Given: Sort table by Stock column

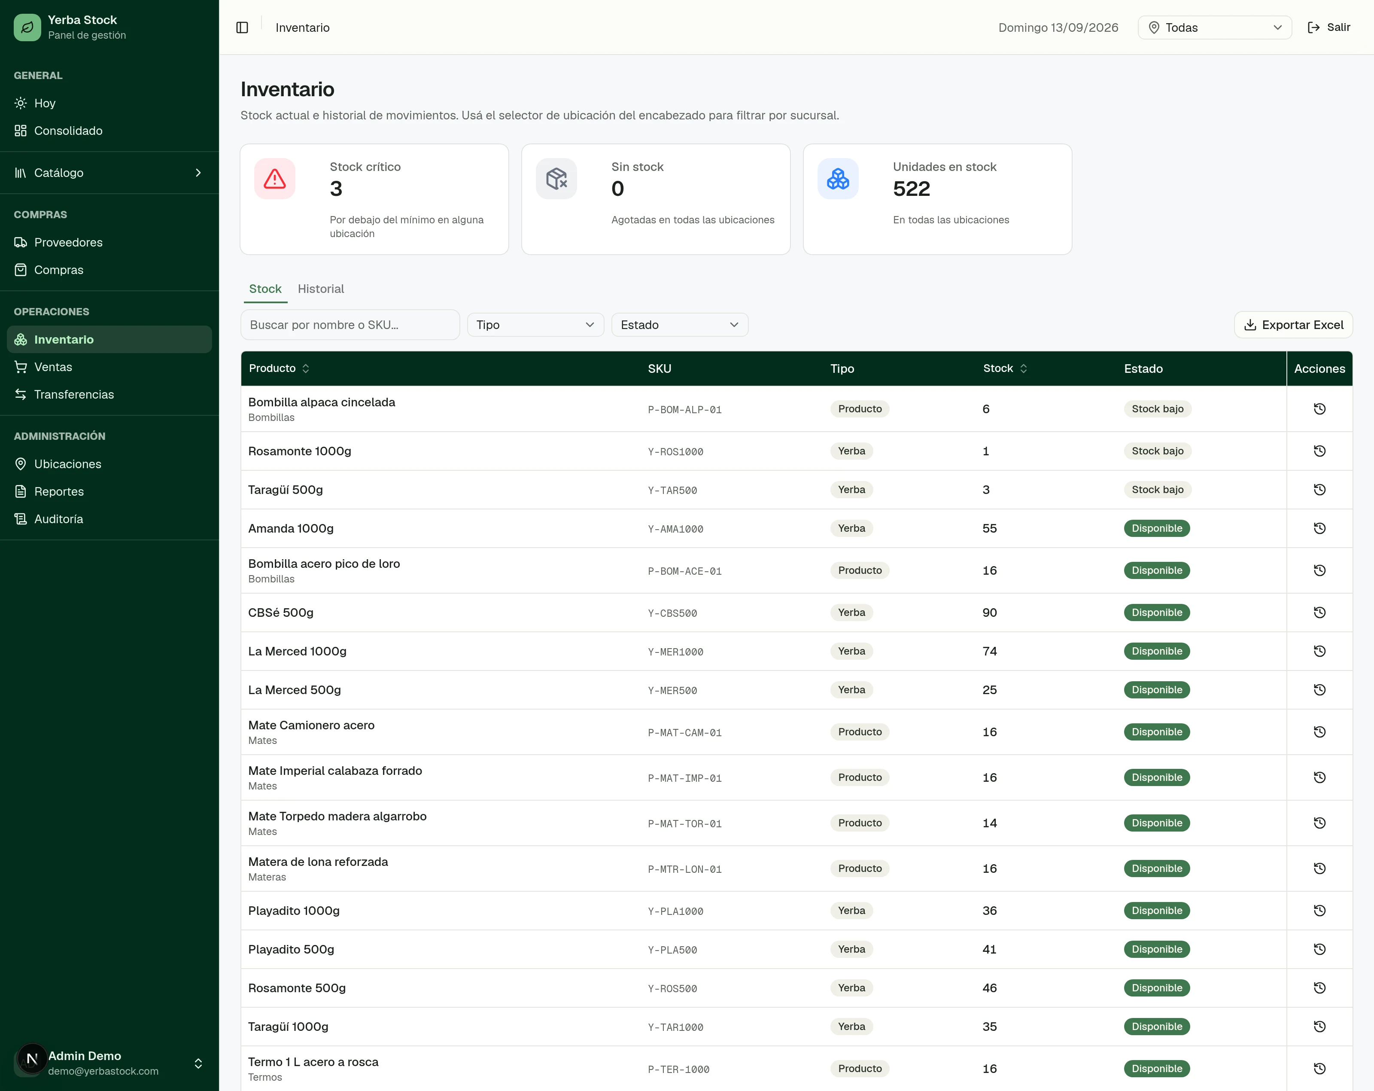Looking at the screenshot, I should [x=1005, y=369].
